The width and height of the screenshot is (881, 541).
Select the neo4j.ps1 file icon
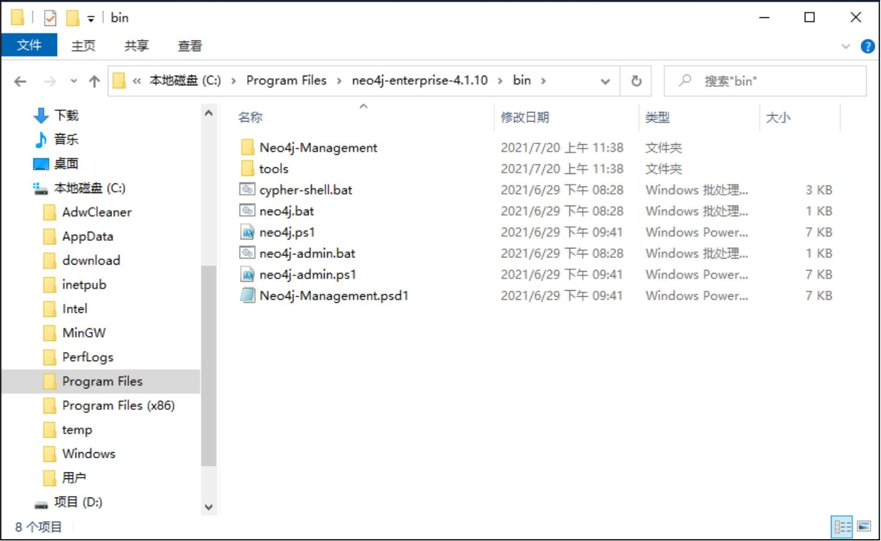(247, 232)
